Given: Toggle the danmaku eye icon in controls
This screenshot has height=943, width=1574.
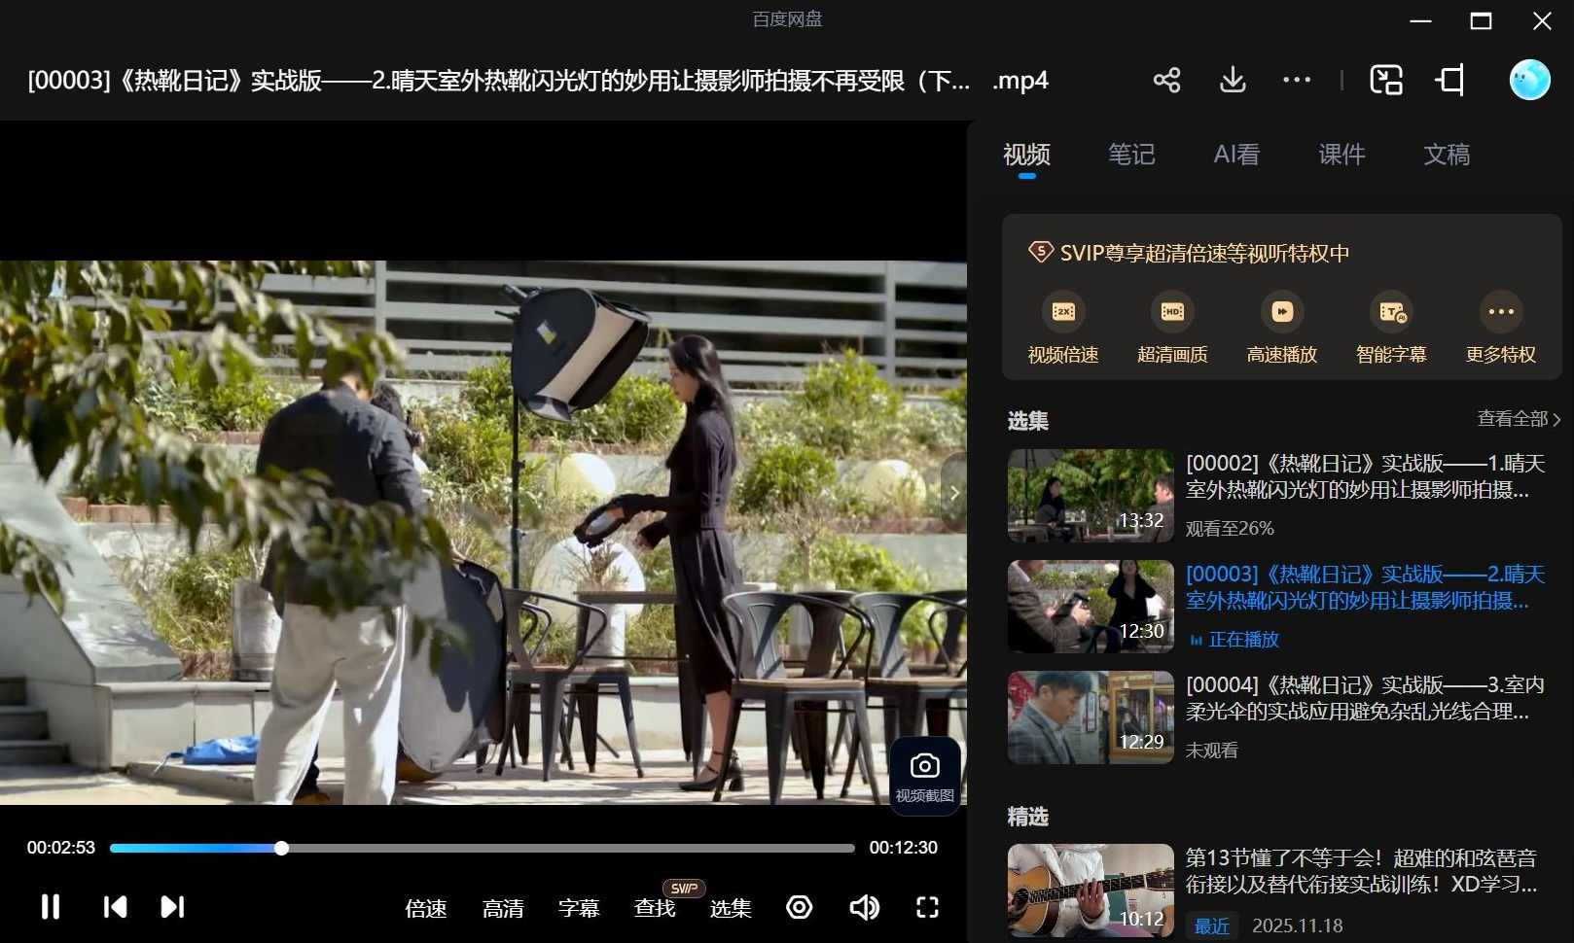Looking at the screenshot, I should [x=799, y=907].
